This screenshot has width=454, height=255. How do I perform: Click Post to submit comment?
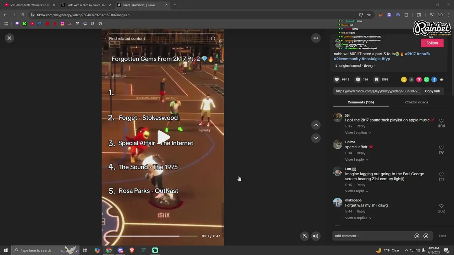click(442, 236)
